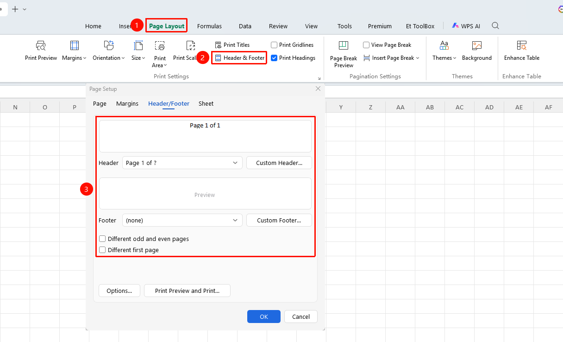563x342 pixels.
Task: Open WPS AI assistant
Action: (x=466, y=26)
